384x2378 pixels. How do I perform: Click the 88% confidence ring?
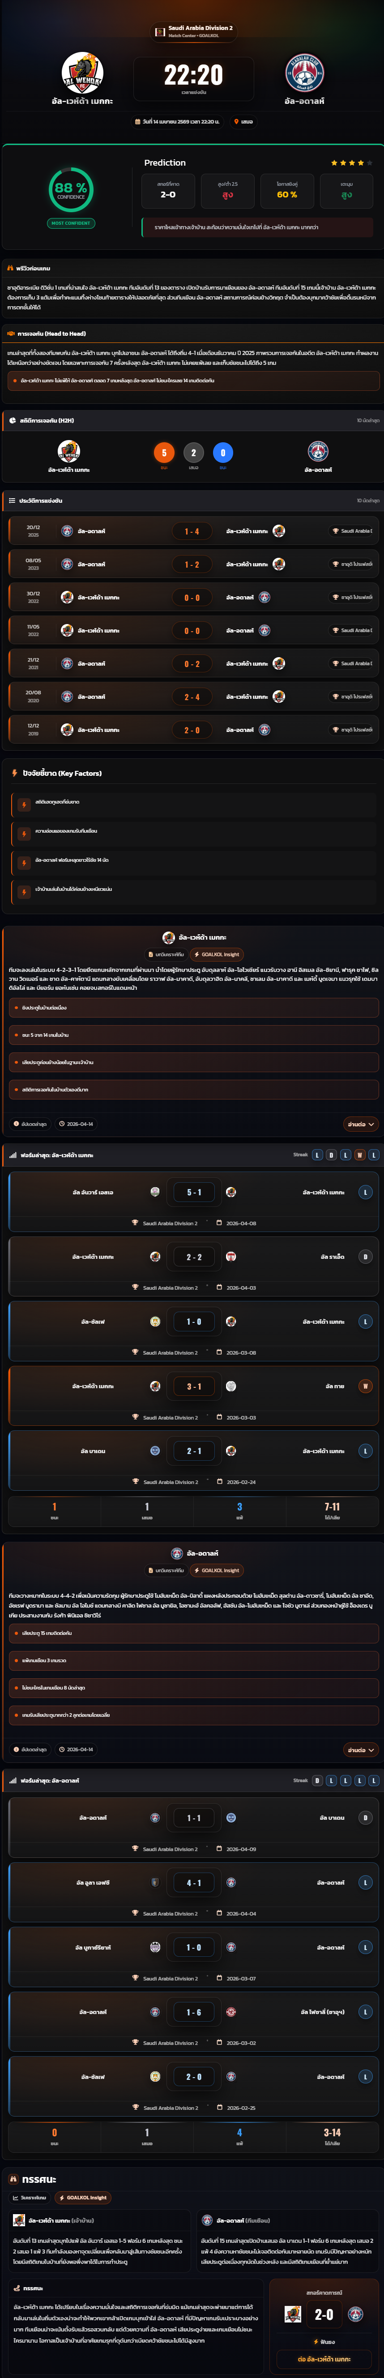point(71,189)
